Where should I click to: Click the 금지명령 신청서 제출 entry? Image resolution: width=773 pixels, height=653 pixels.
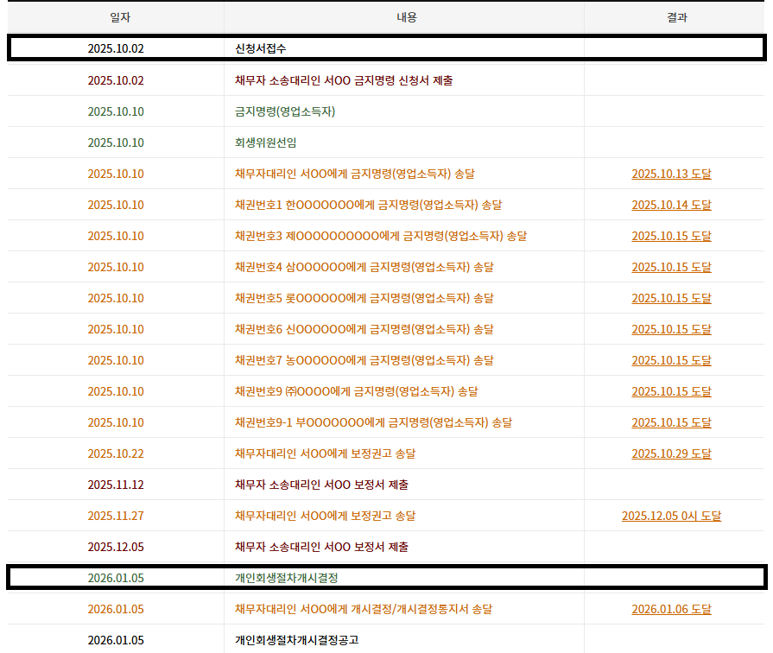pyautogui.click(x=344, y=80)
